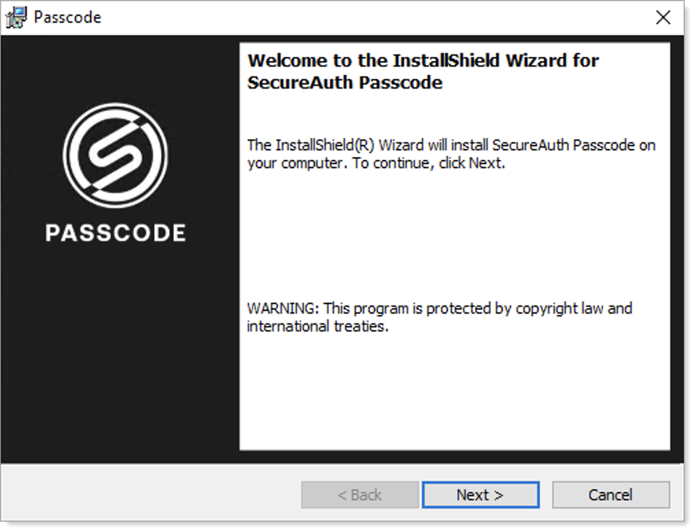Click the arrow symbol on the Next button

point(497,494)
